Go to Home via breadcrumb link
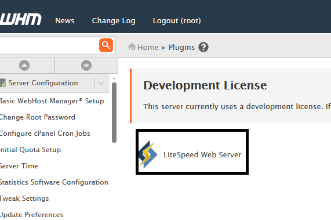 148,48
